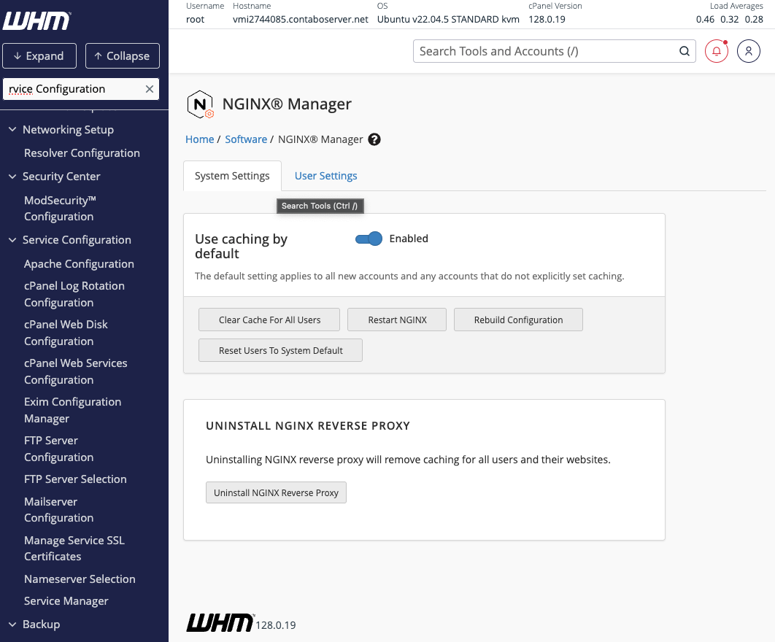Image resolution: width=775 pixels, height=642 pixels.
Task: Disable the Use caching by default toggle
Action: (369, 239)
